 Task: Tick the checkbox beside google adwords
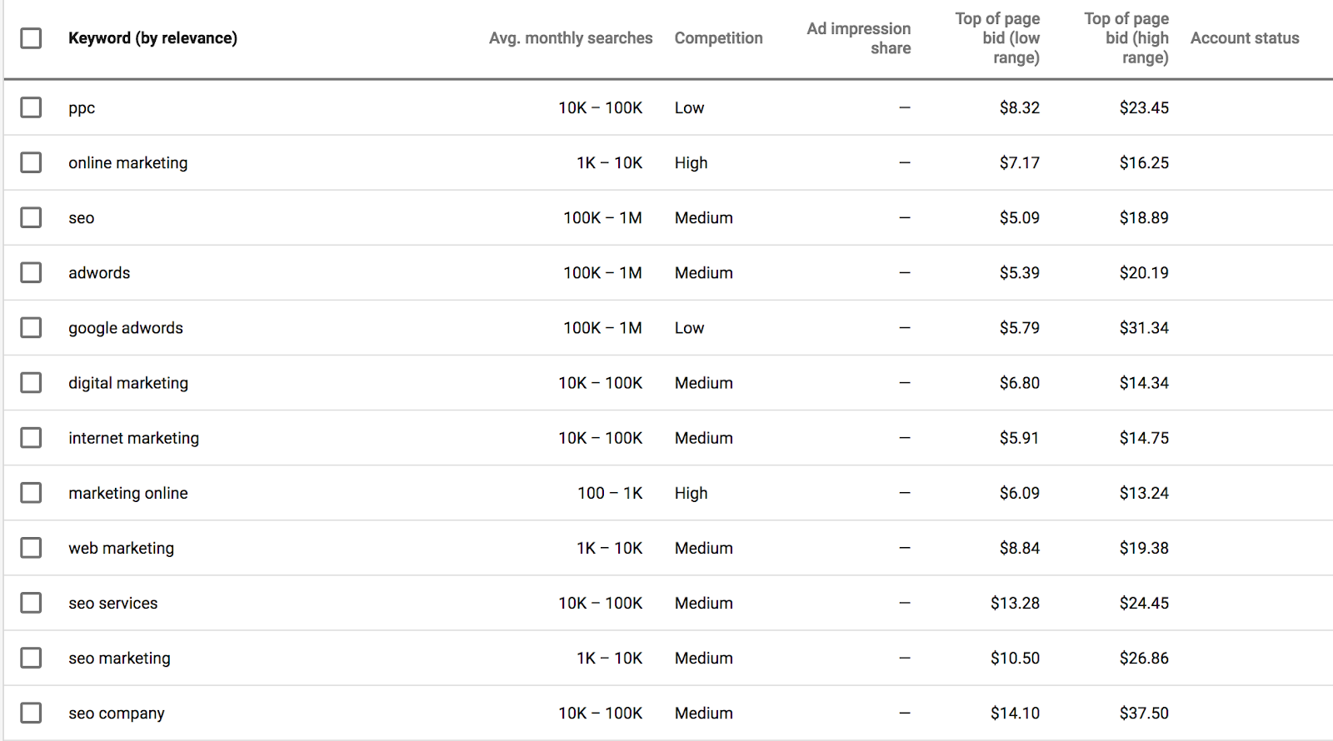31,327
